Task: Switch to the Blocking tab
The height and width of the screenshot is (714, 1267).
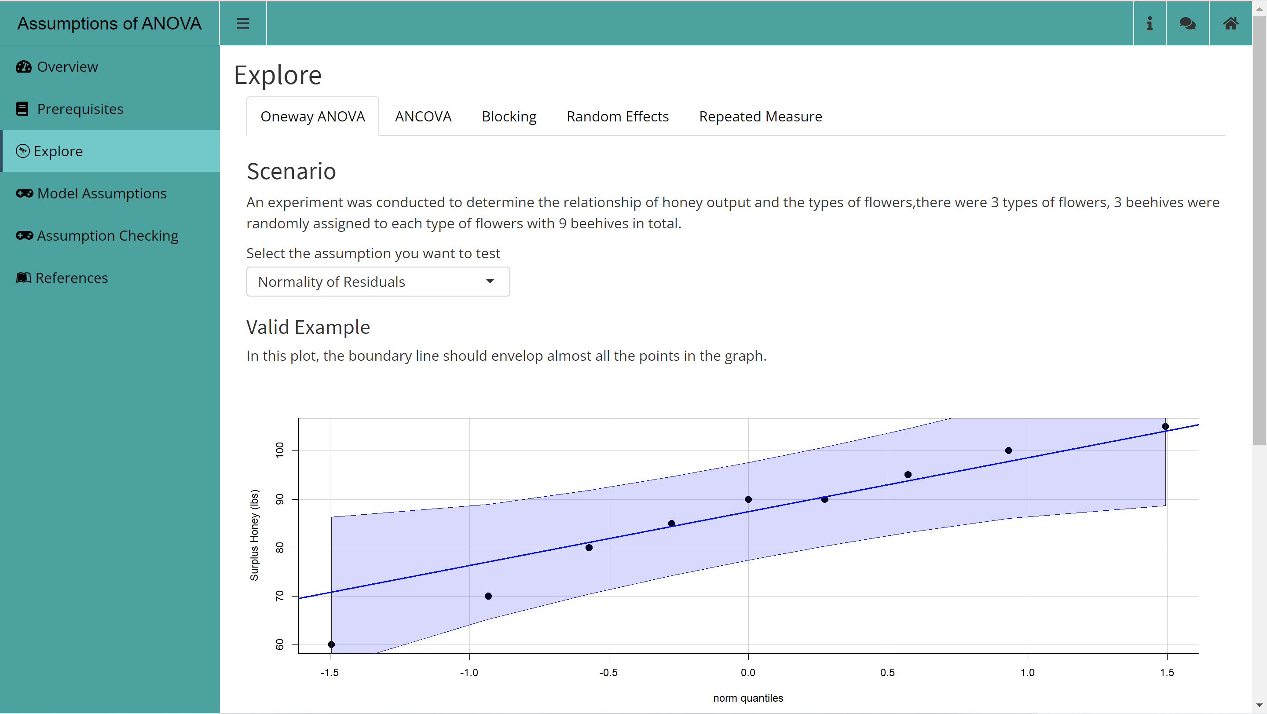Action: [509, 117]
